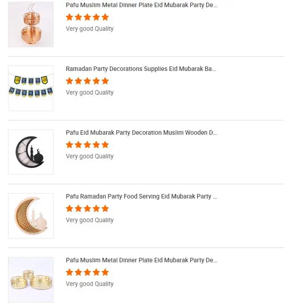Open the first Pafu Muslim Metal Dinner Plate link

point(142,5)
